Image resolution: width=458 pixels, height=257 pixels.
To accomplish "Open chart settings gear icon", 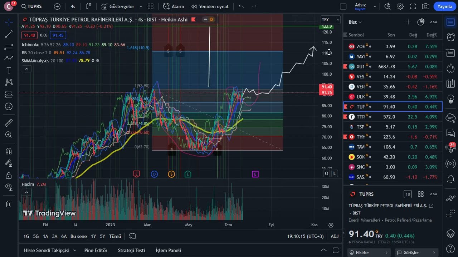I will [x=400, y=6].
